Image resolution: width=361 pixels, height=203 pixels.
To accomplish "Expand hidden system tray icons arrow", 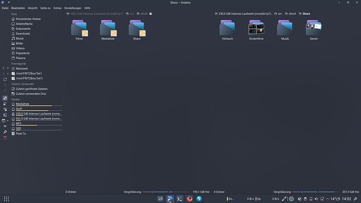I will coord(328,199).
